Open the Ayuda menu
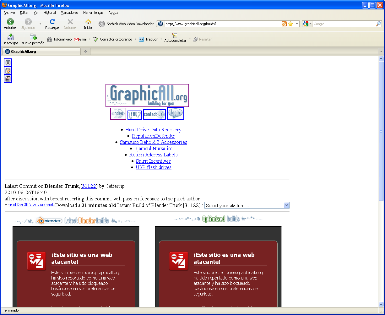Screen dimensions: 385x315 [113, 13]
